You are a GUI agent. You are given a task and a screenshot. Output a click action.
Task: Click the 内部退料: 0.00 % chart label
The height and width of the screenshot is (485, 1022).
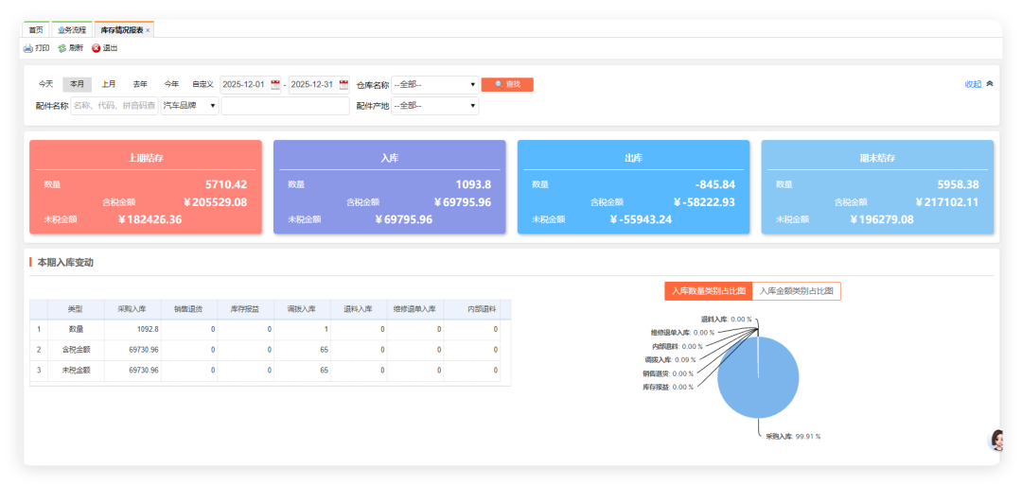(678, 346)
